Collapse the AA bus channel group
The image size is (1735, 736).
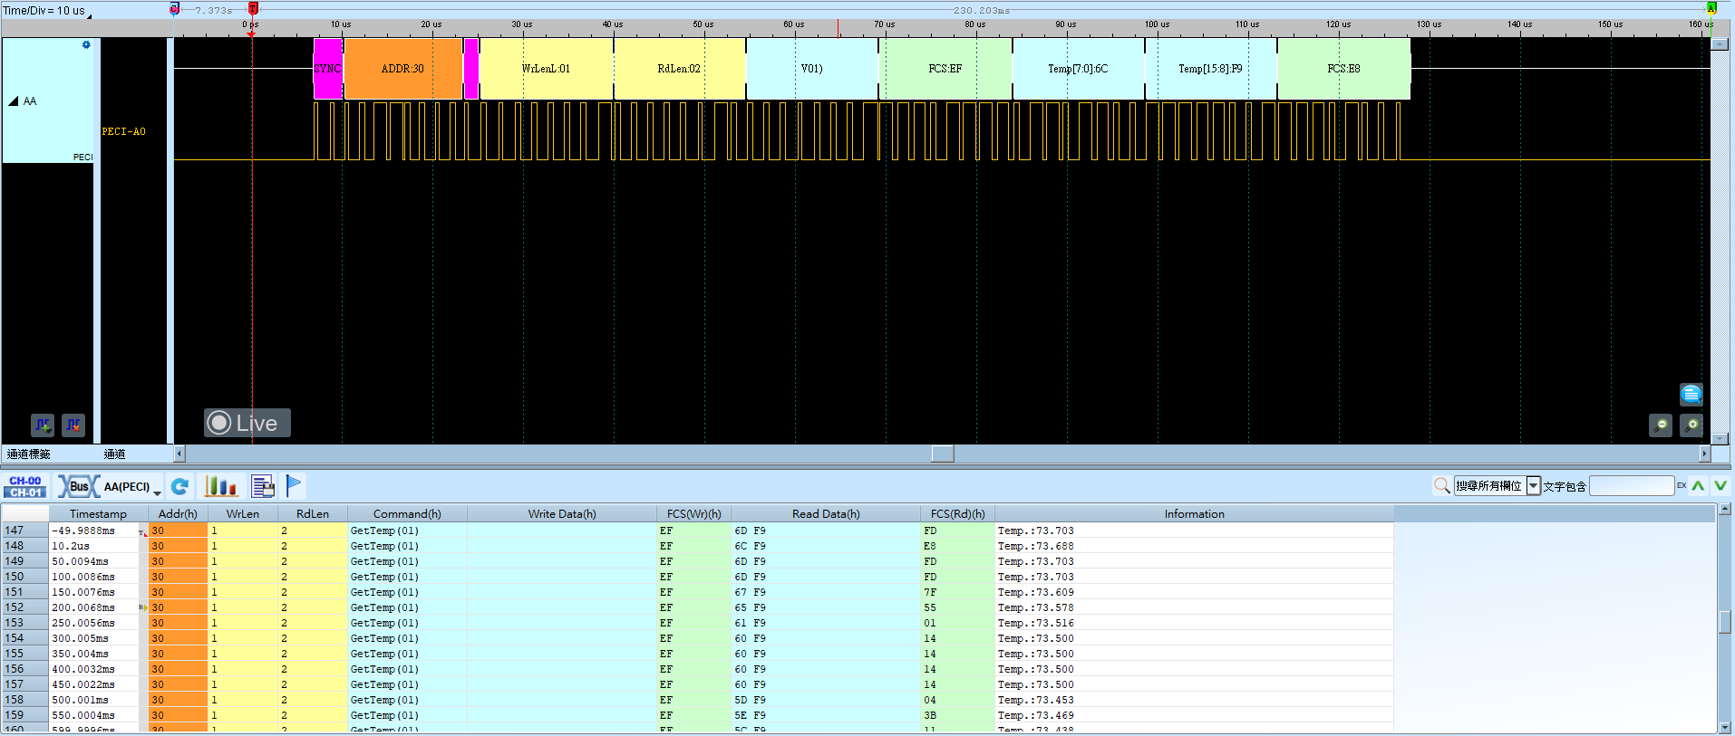14,101
